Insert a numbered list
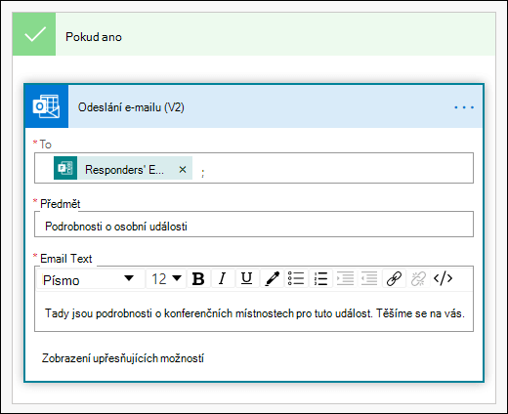This screenshot has width=508, height=414. click(x=320, y=278)
